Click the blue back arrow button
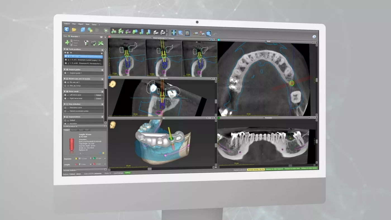 (x=66, y=29)
